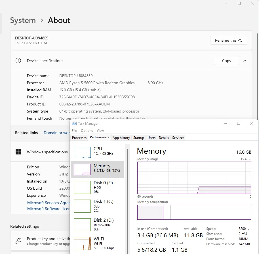This screenshot has height=254, width=259.
Task: Click the Slots used value 2 of 4
Action: click(243, 234)
